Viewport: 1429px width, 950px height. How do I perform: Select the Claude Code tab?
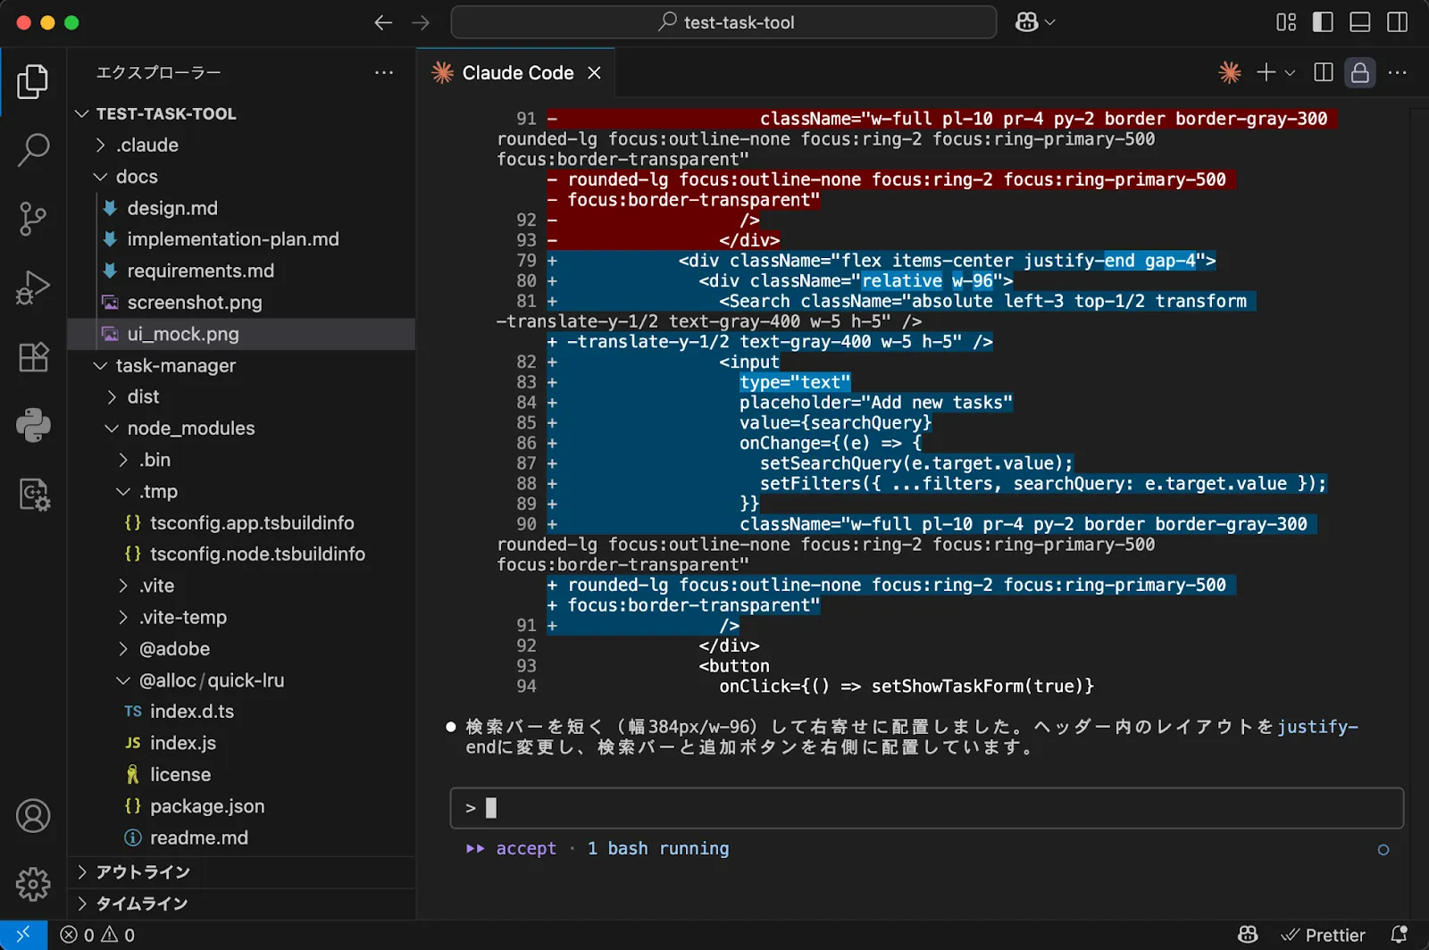point(517,73)
